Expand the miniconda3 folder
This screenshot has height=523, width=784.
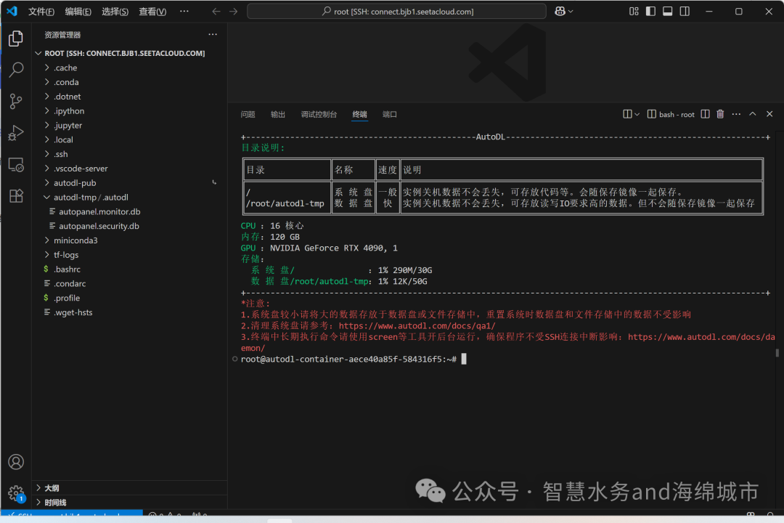[129, 240]
